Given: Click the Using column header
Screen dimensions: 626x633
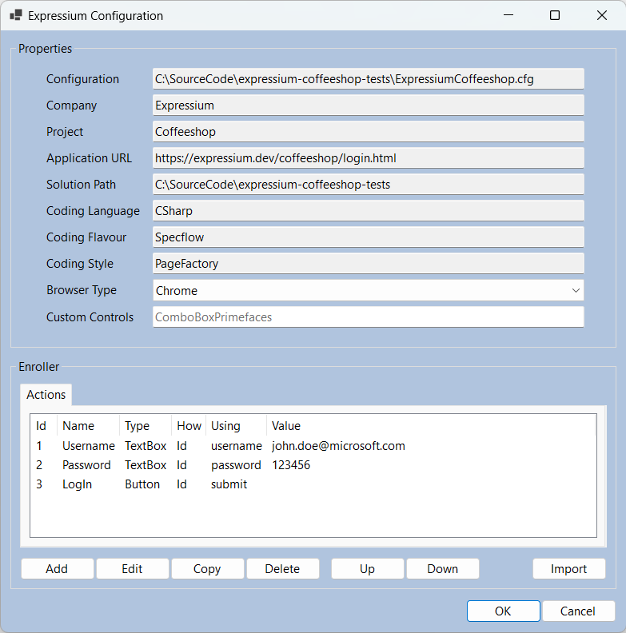Looking at the screenshot, I should coord(237,425).
